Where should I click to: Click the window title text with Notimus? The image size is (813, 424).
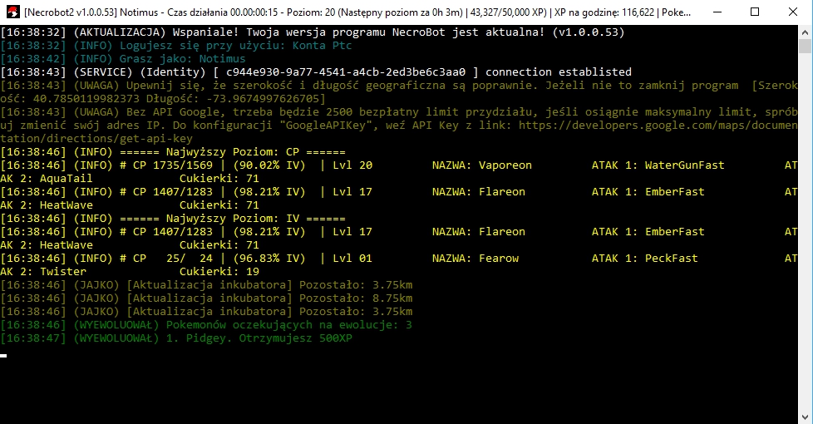tap(357, 12)
